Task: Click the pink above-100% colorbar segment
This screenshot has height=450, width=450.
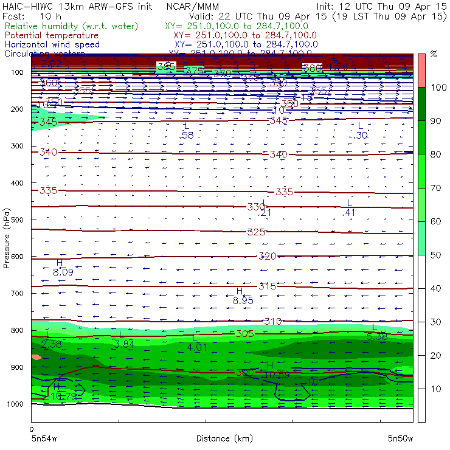Action: pyautogui.click(x=421, y=71)
